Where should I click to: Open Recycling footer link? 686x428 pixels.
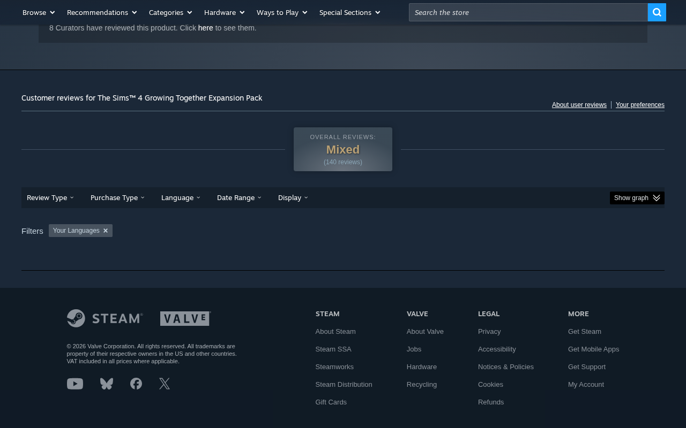click(422, 385)
